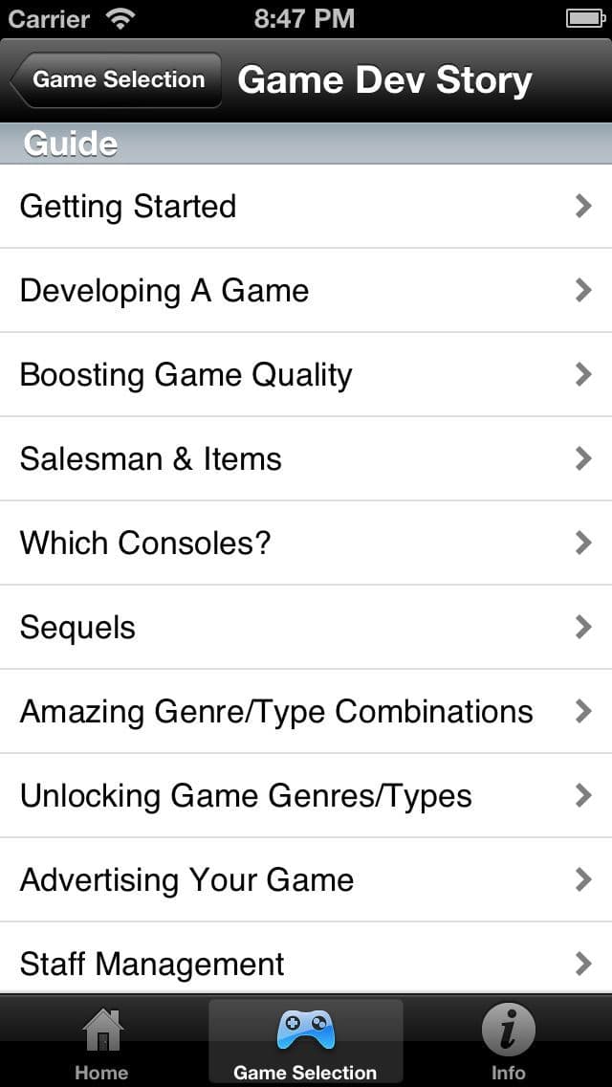Tap the Wi-Fi status icon
Image resolution: width=612 pixels, height=1087 pixels.
coord(120,19)
